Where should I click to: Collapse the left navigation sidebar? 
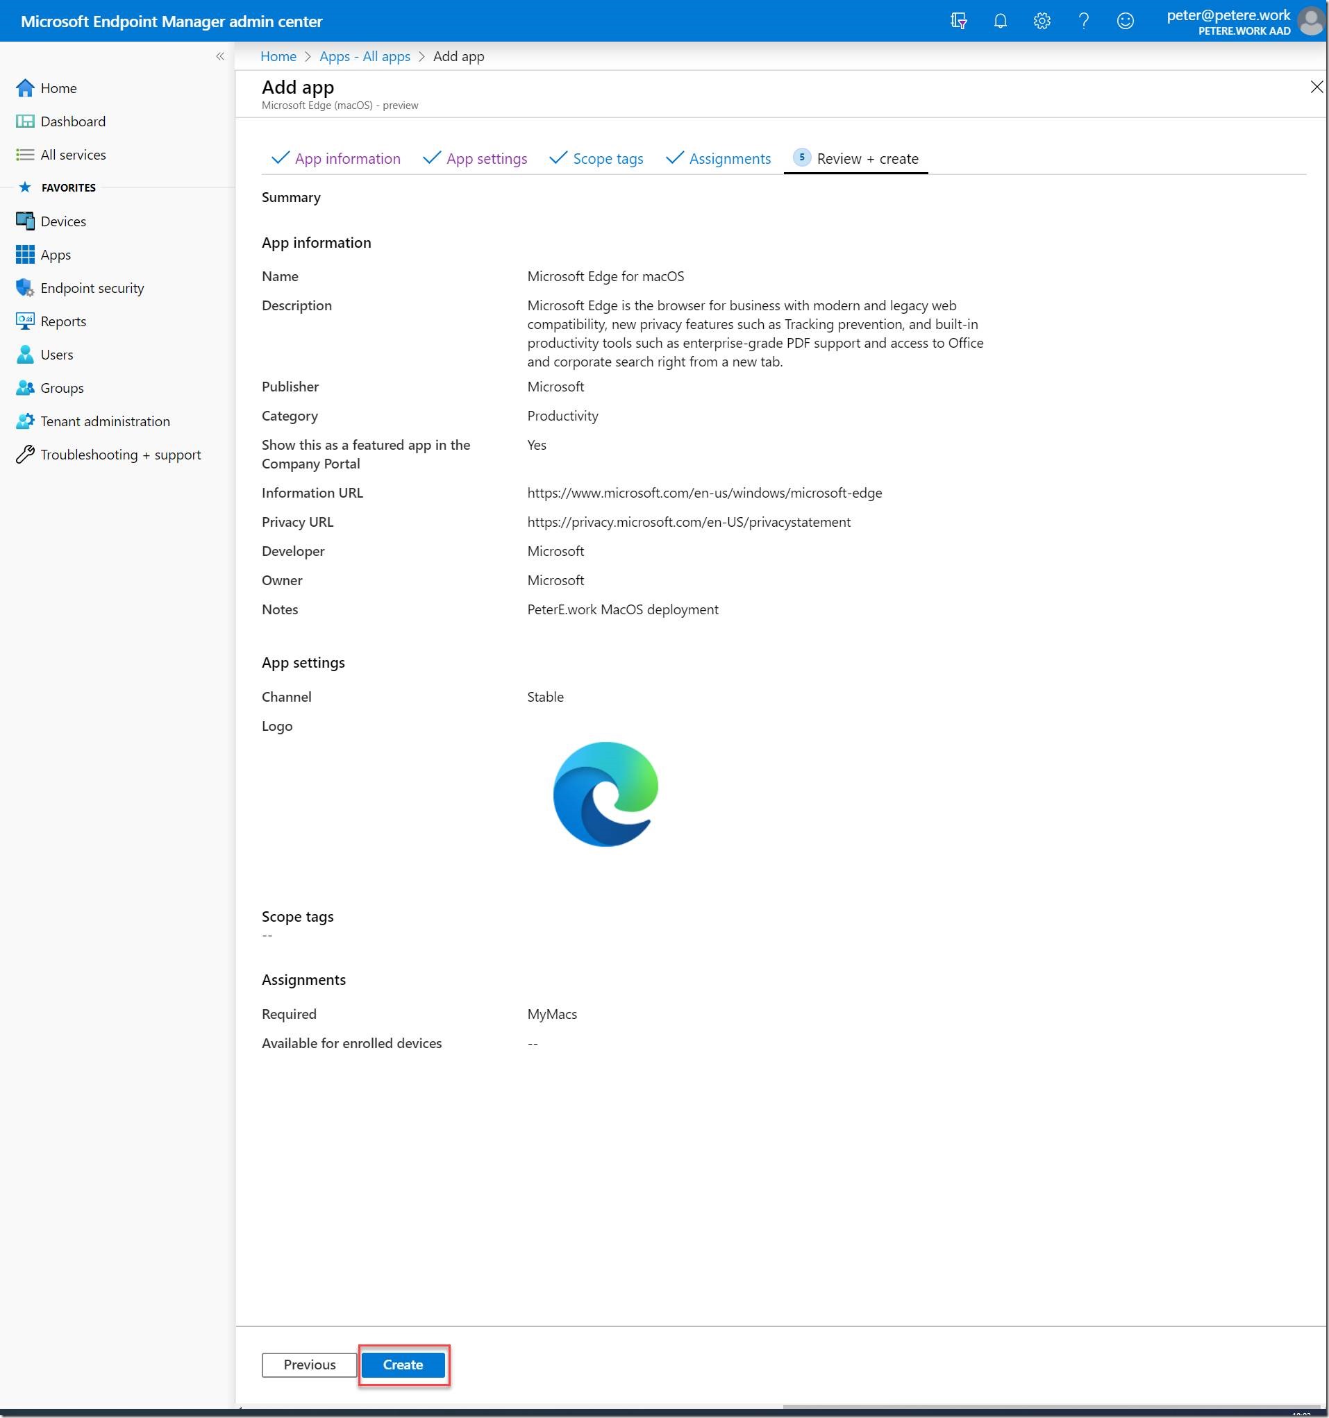(220, 56)
